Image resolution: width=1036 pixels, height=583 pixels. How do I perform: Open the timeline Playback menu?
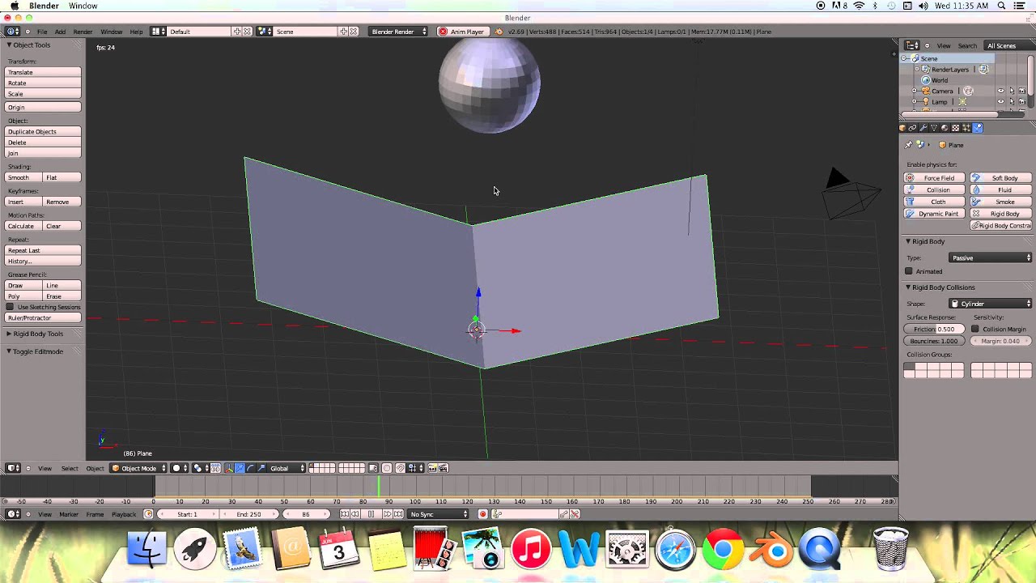tap(124, 514)
